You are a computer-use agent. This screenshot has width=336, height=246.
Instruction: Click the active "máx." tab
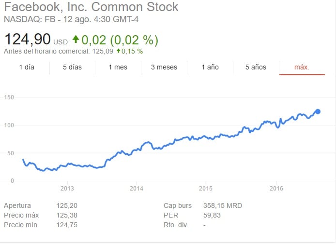[x=302, y=67]
